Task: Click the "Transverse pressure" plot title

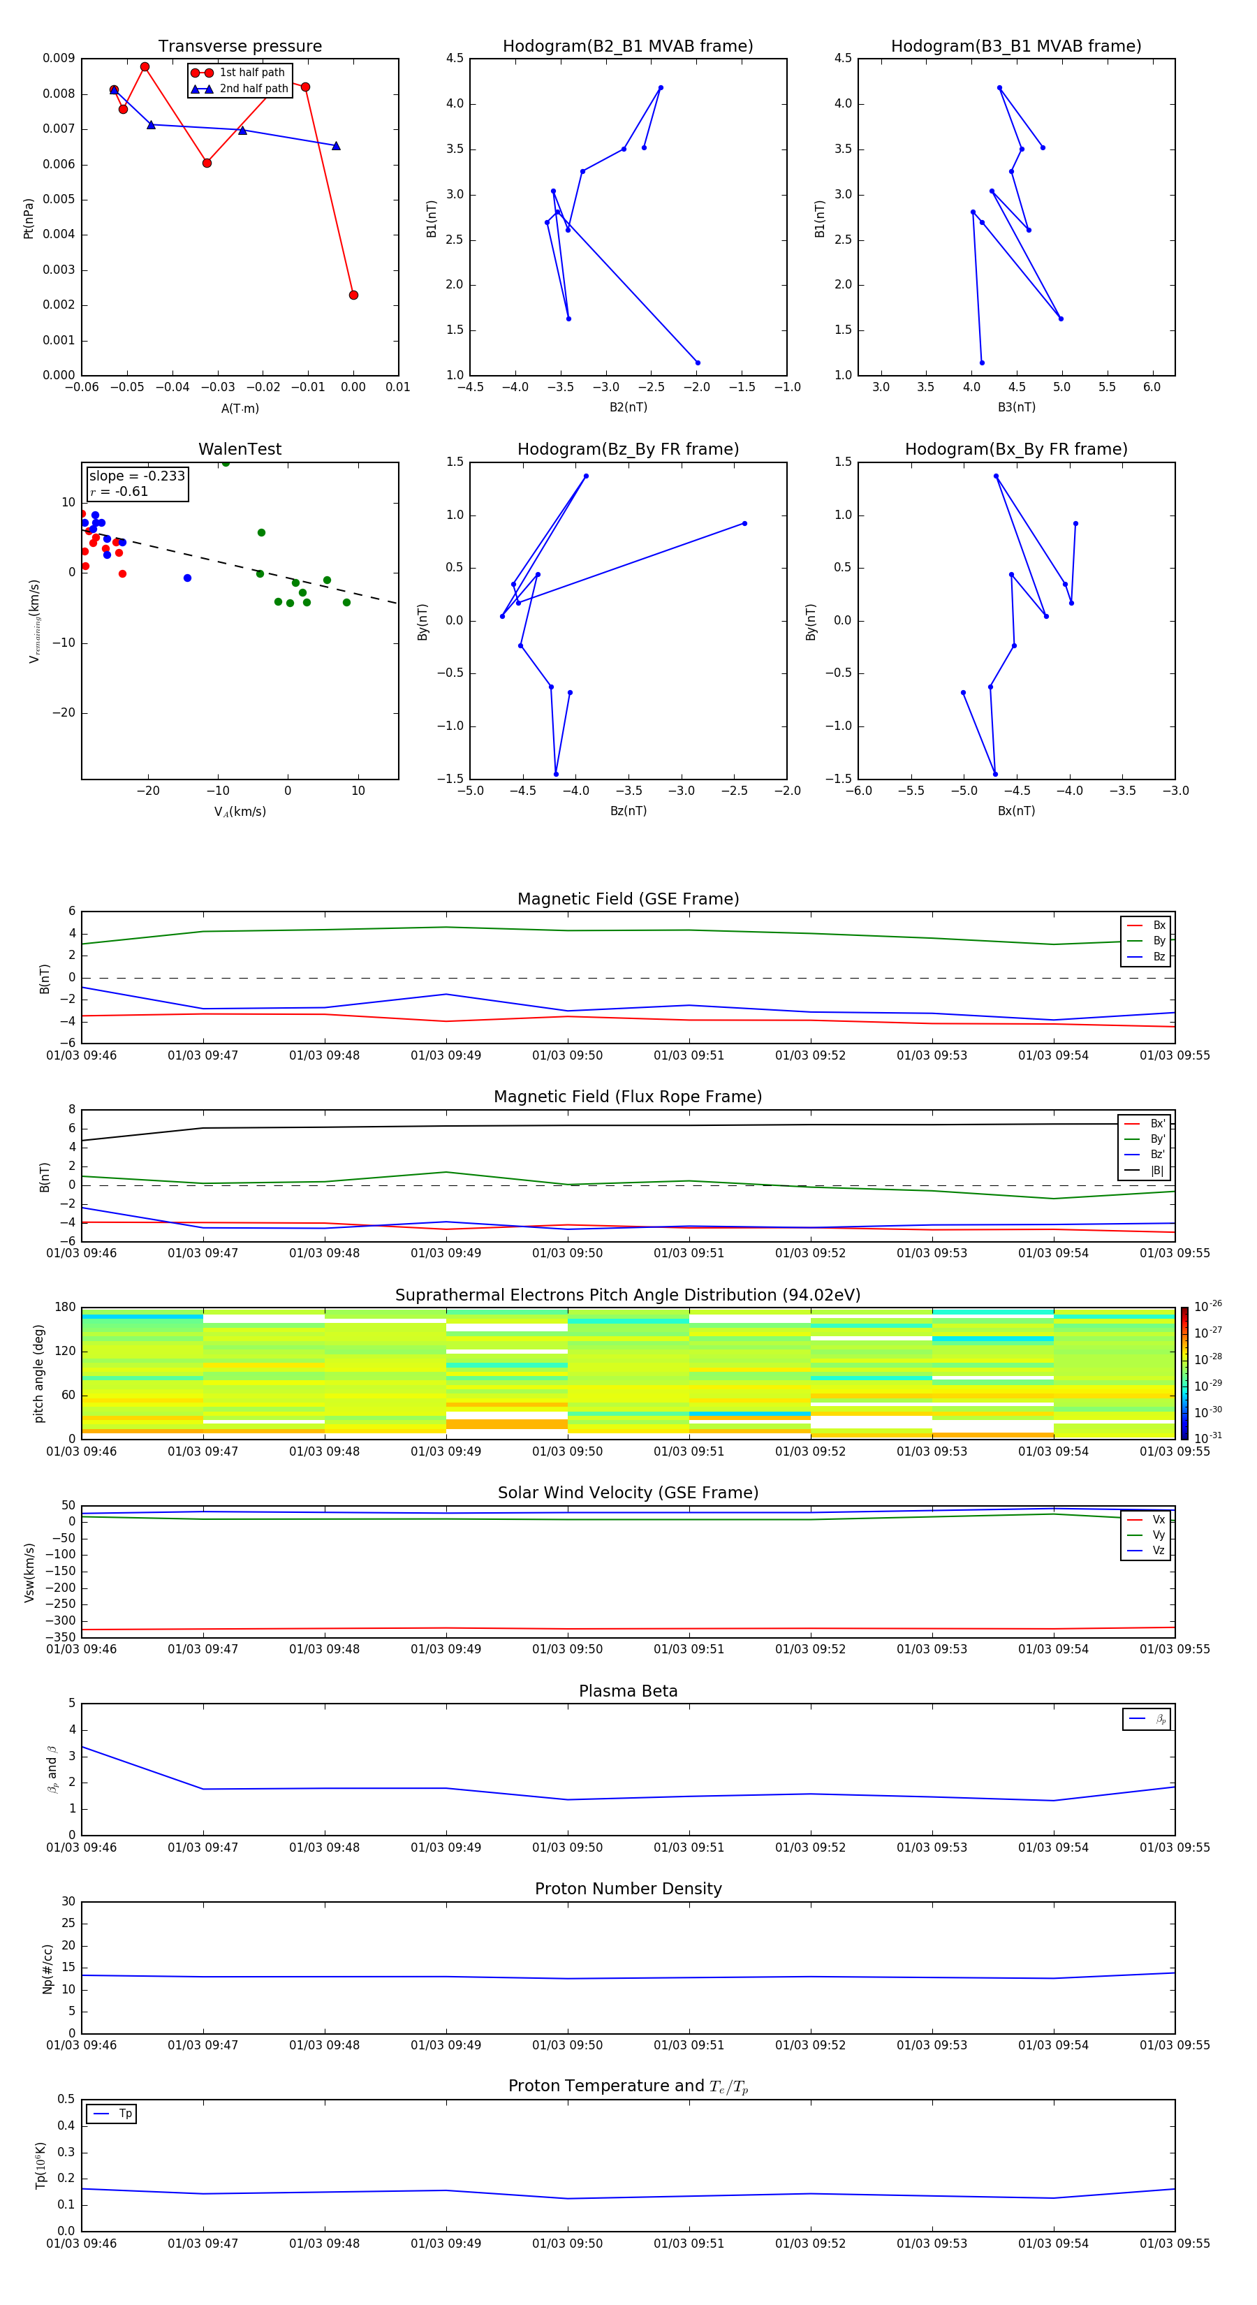Action: pyautogui.click(x=240, y=47)
